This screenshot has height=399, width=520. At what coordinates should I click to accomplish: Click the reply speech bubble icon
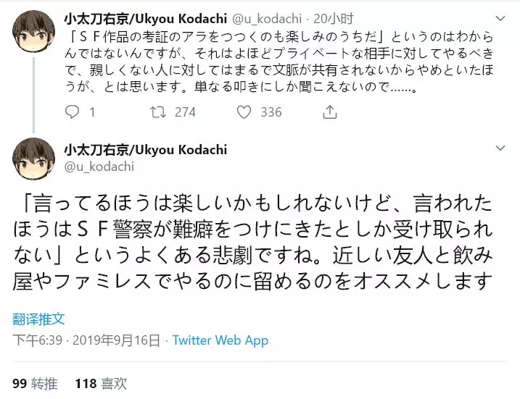72,112
